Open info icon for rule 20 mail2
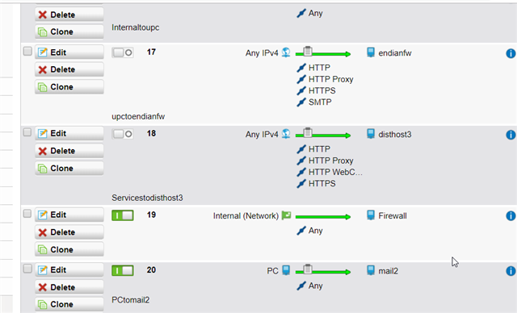This screenshot has height=313, width=517. pos(511,271)
